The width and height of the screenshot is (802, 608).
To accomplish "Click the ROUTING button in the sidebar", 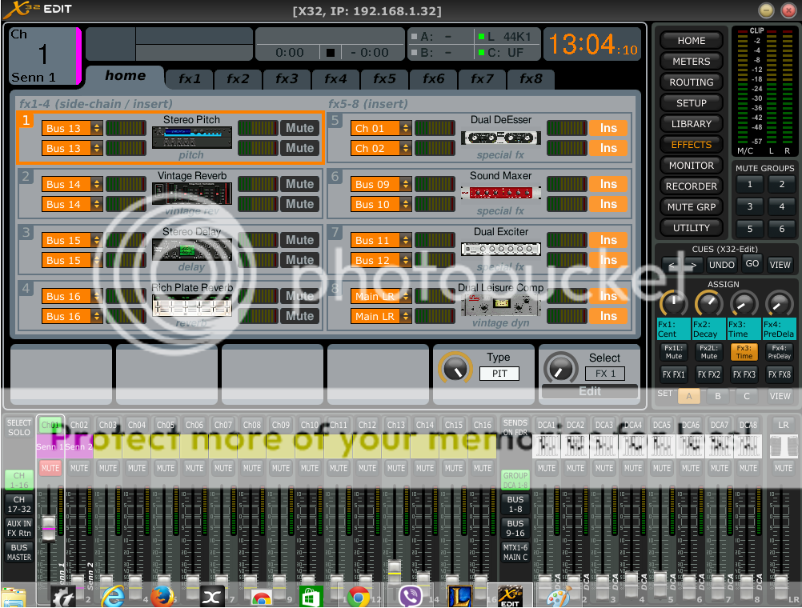I will click(x=691, y=82).
